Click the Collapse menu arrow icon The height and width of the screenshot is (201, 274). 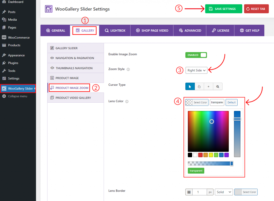[x=4, y=96]
